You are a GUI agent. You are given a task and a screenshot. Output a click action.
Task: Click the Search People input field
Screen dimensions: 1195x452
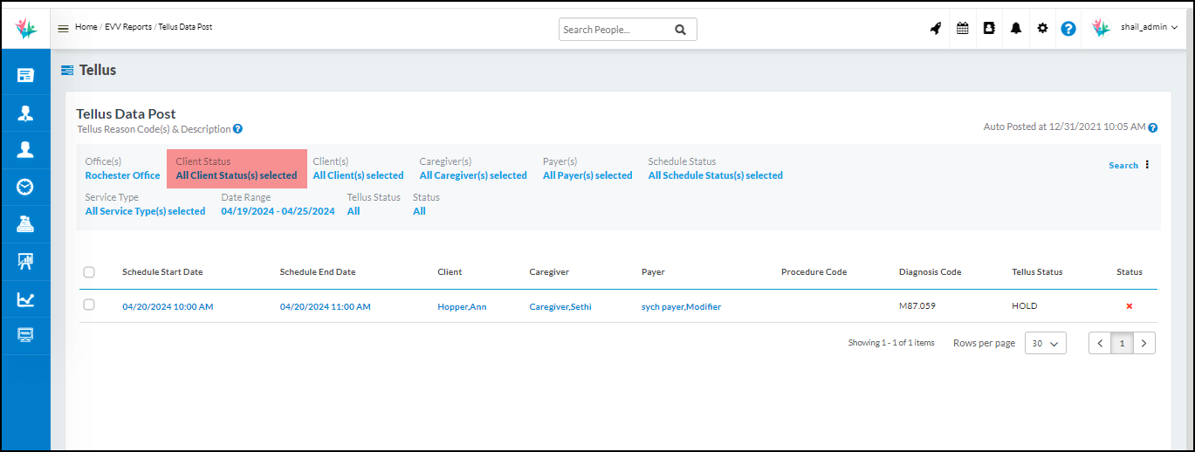[615, 30]
